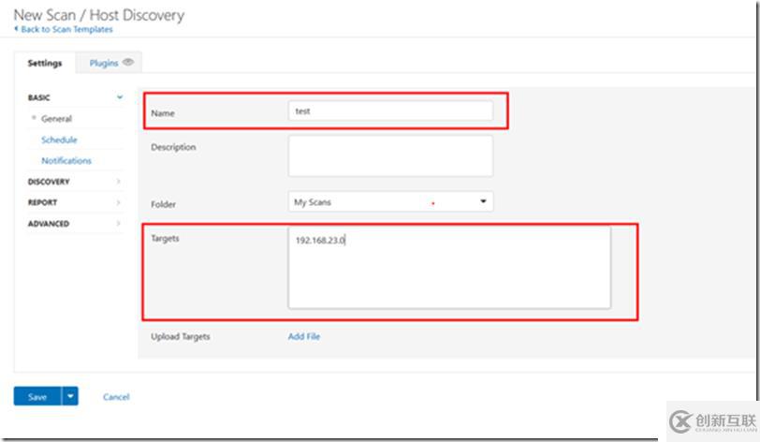760x442 pixels.
Task: Click the Targets text area
Action: tap(449, 267)
